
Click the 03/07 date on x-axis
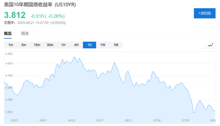click(x=15, y=120)
